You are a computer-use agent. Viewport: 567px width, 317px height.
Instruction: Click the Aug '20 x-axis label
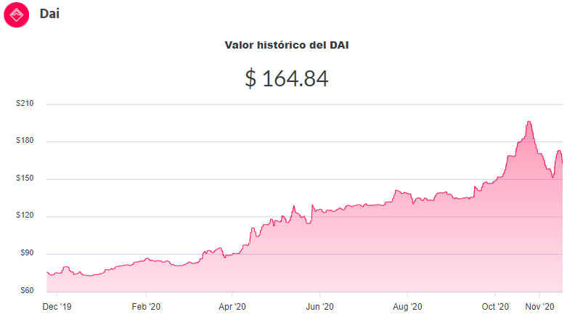click(407, 307)
